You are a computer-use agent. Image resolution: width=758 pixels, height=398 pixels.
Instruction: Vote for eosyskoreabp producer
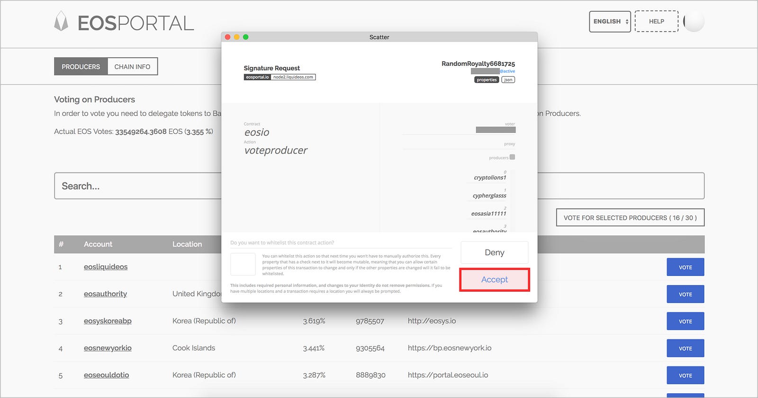tap(685, 321)
